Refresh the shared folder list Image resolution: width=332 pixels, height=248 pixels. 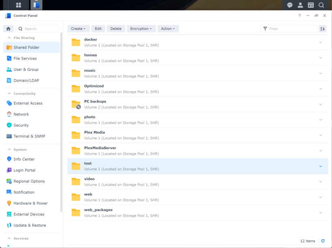tap(323, 241)
